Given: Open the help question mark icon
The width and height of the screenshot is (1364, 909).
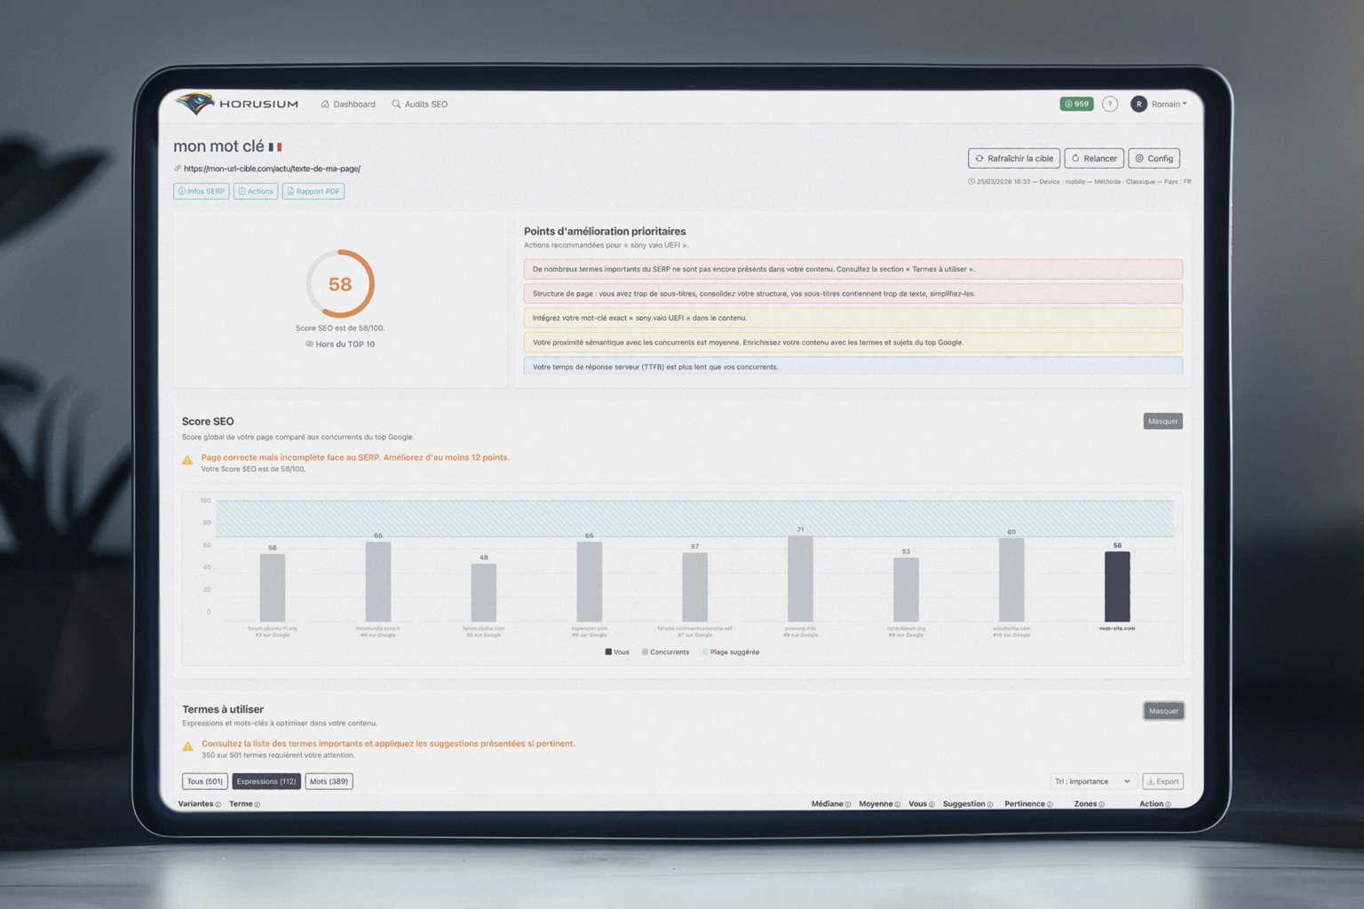Looking at the screenshot, I should pyautogui.click(x=1109, y=104).
